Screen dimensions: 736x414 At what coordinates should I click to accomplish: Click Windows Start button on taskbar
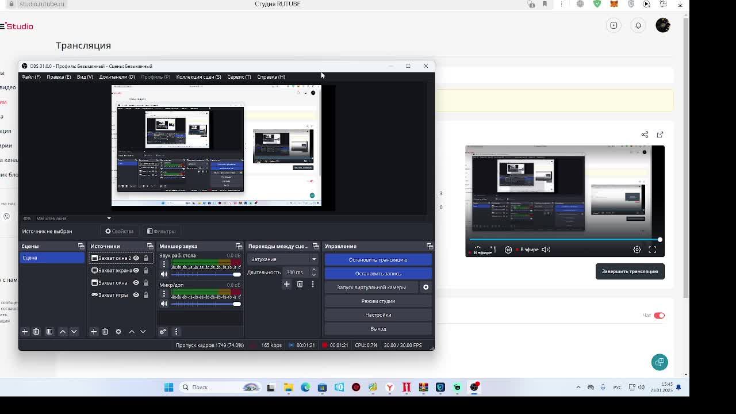coord(168,388)
